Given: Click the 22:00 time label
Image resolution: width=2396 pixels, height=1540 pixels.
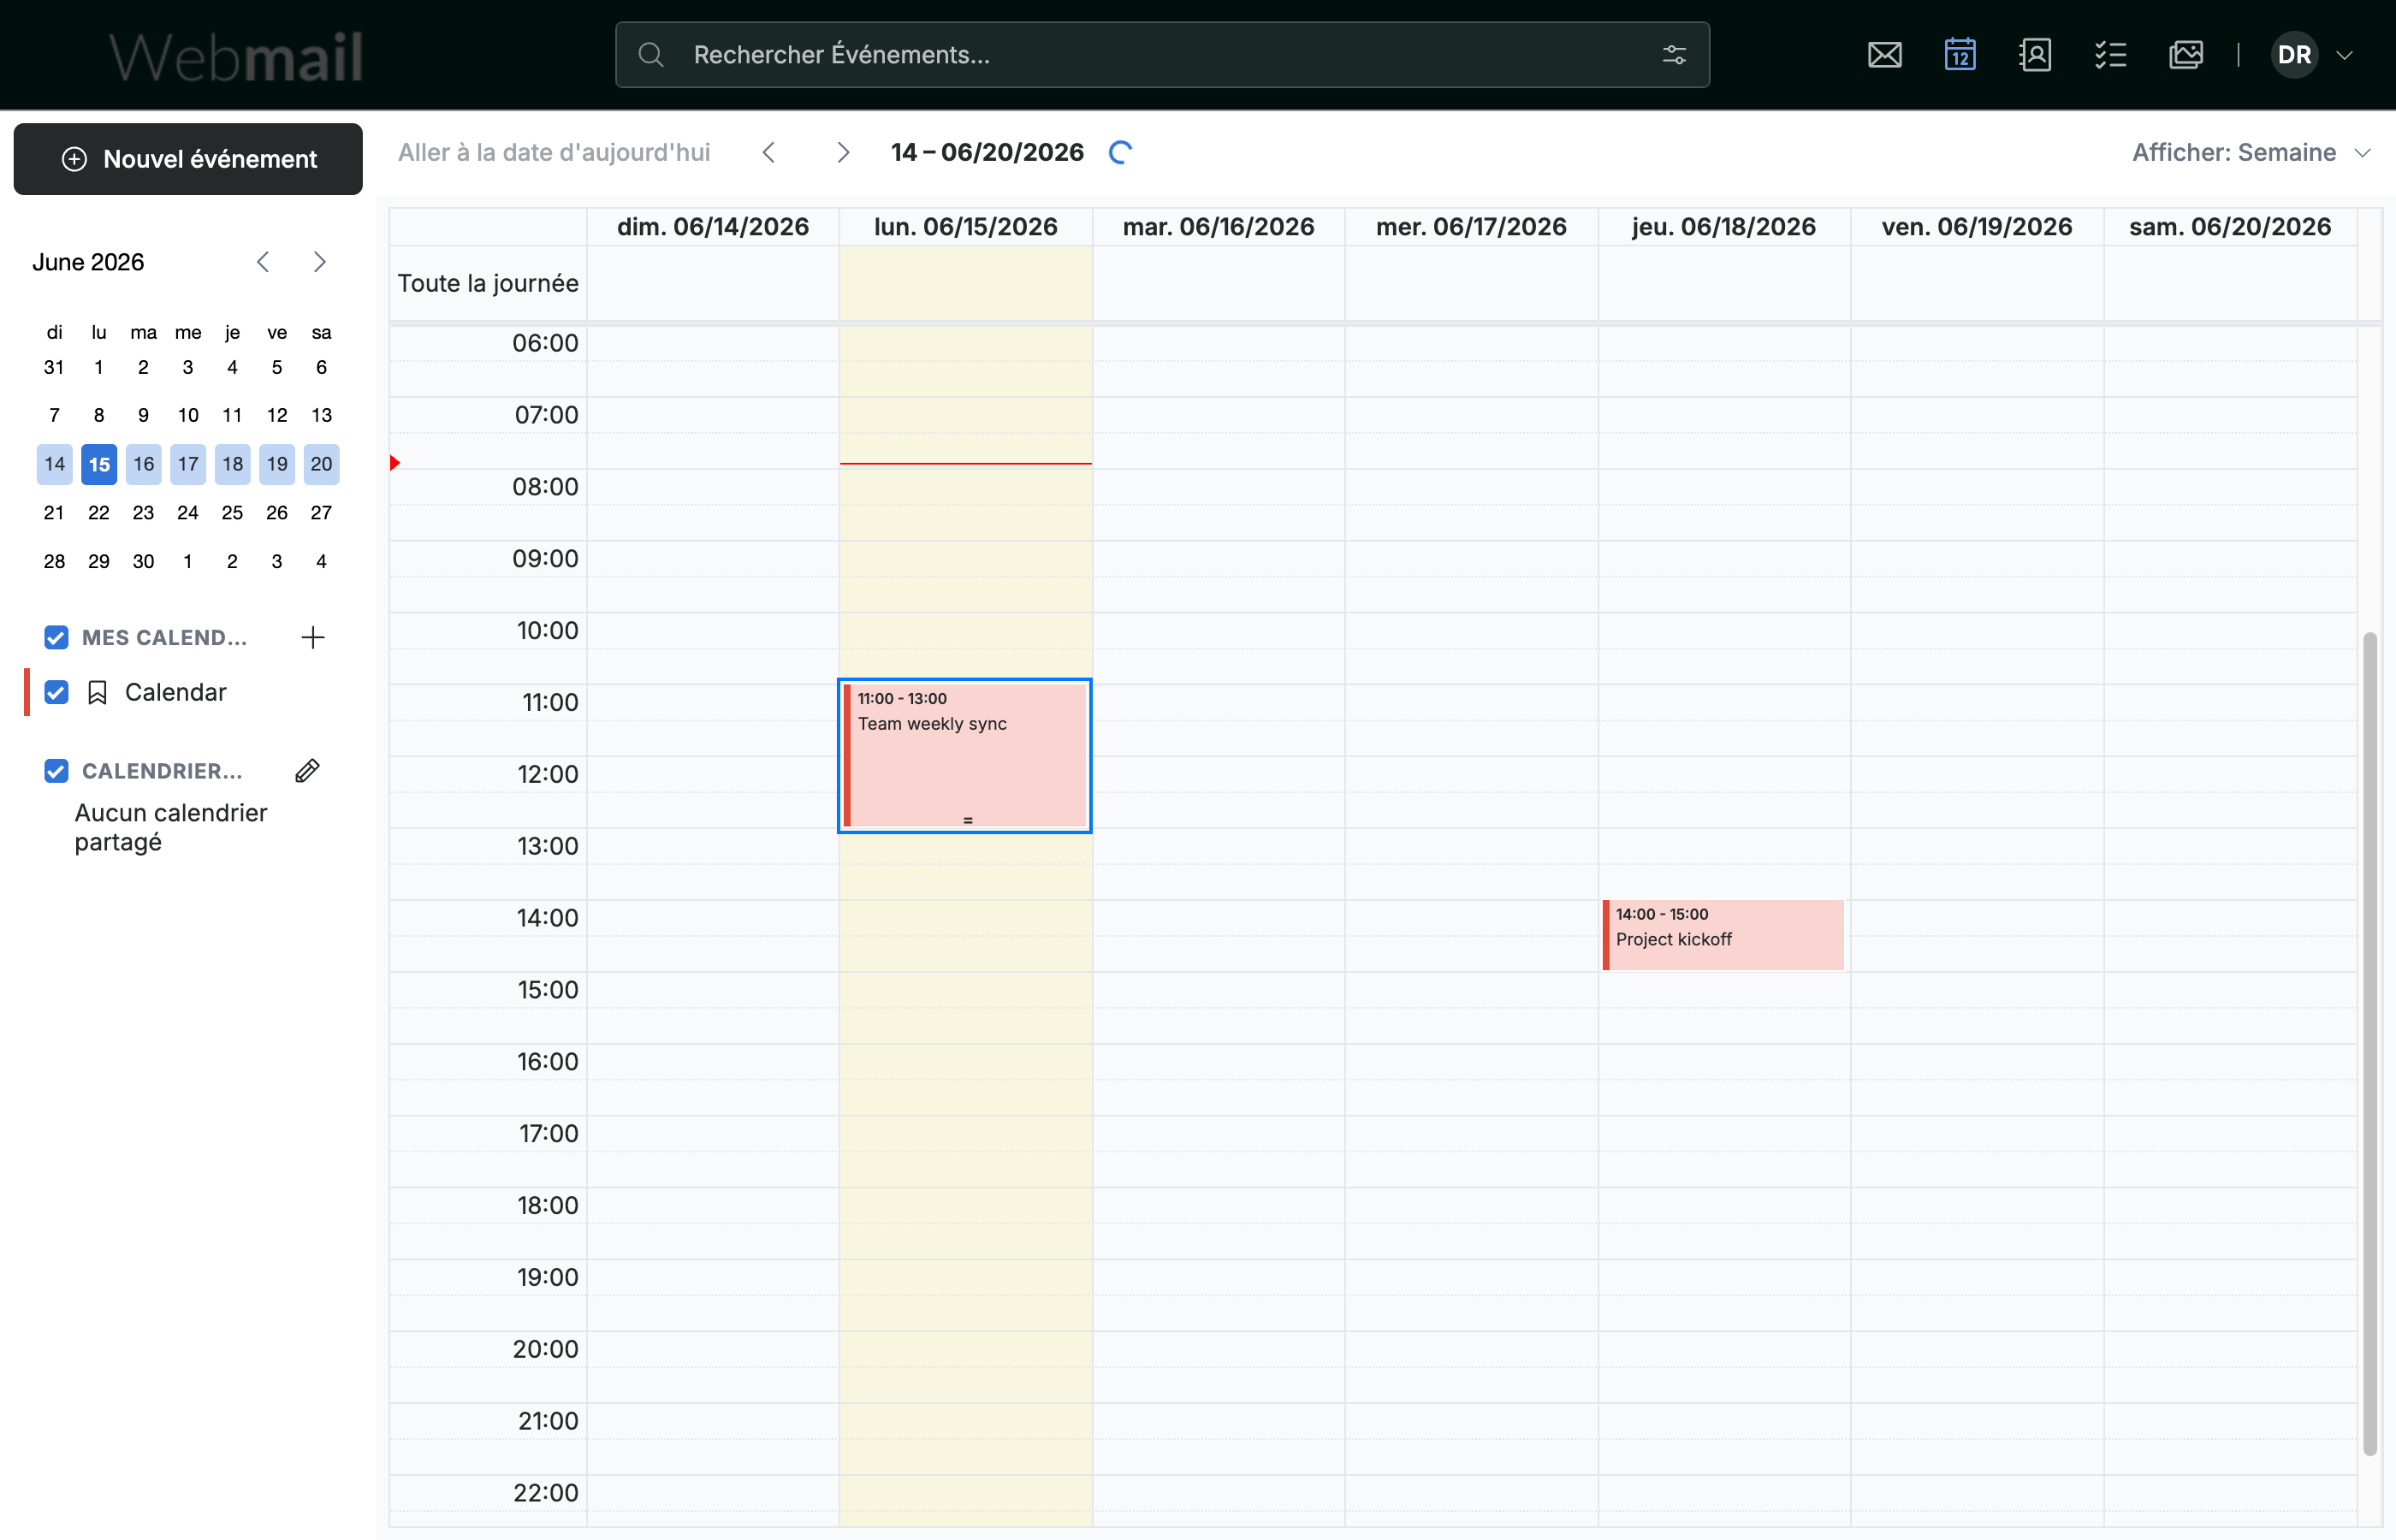Looking at the screenshot, I should [546, 1492].
